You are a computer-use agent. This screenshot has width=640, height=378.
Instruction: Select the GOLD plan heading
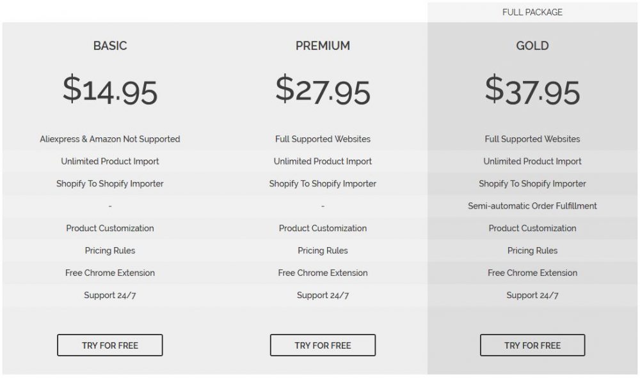[x=532, y=46]
